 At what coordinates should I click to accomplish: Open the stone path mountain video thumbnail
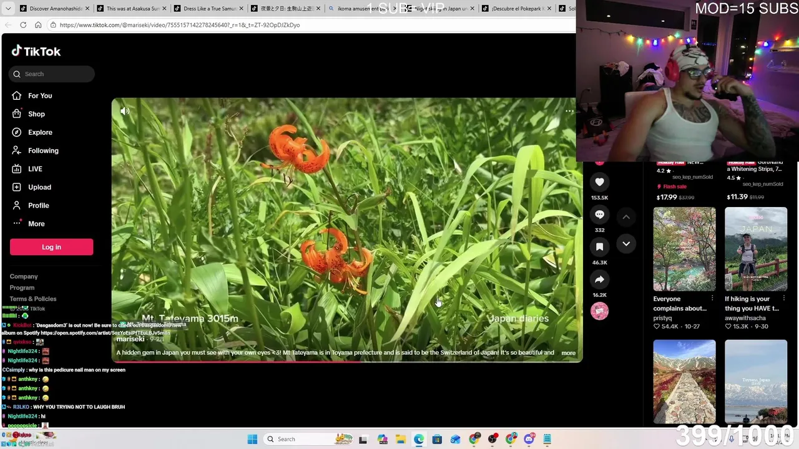click(684, 382)
